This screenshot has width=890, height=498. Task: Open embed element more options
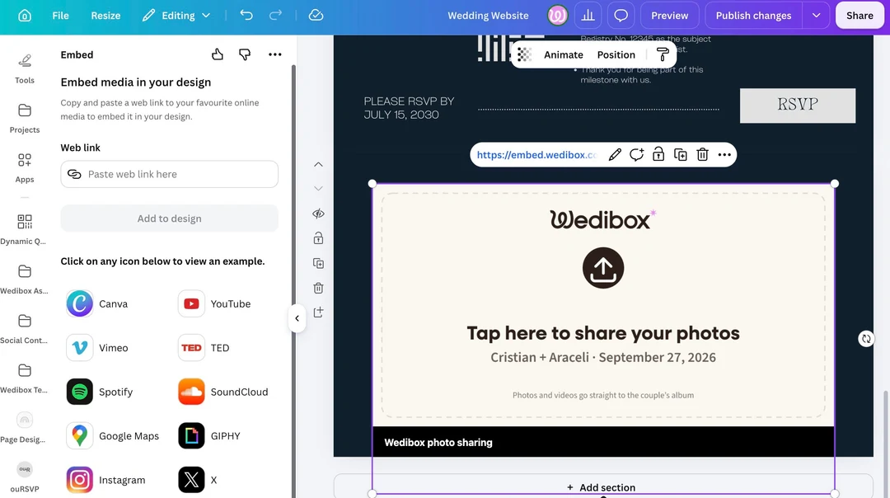[724, 154]
